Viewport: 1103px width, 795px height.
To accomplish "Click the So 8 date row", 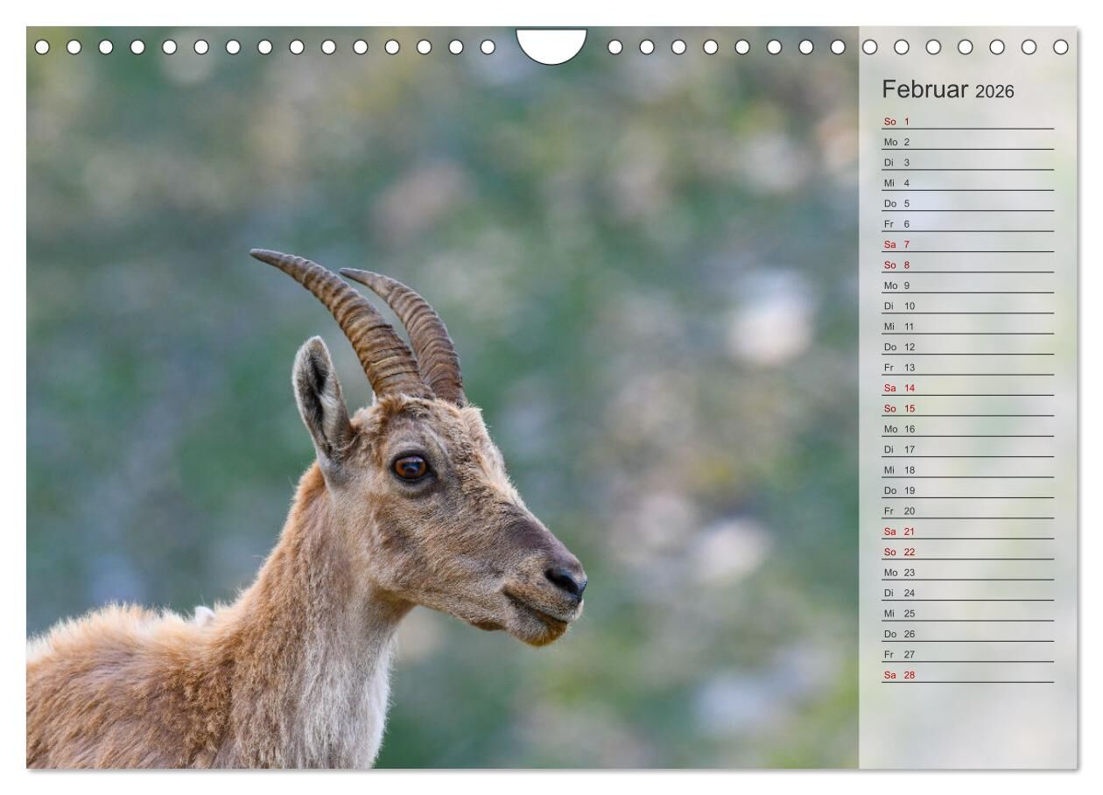I will point(967,264).
